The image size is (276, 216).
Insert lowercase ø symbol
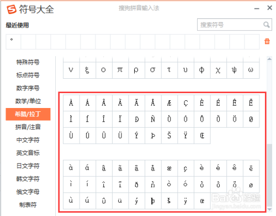click(251, 185)
